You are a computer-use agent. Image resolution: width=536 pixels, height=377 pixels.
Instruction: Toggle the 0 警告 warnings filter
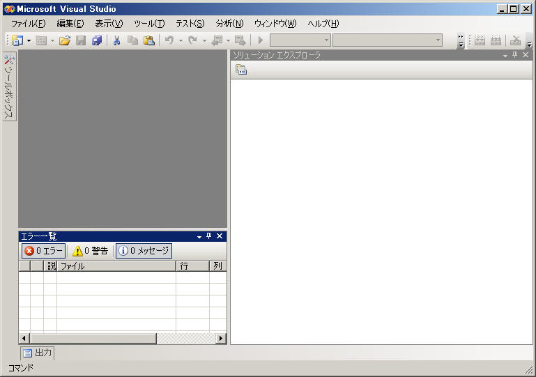tap(91, 251)
